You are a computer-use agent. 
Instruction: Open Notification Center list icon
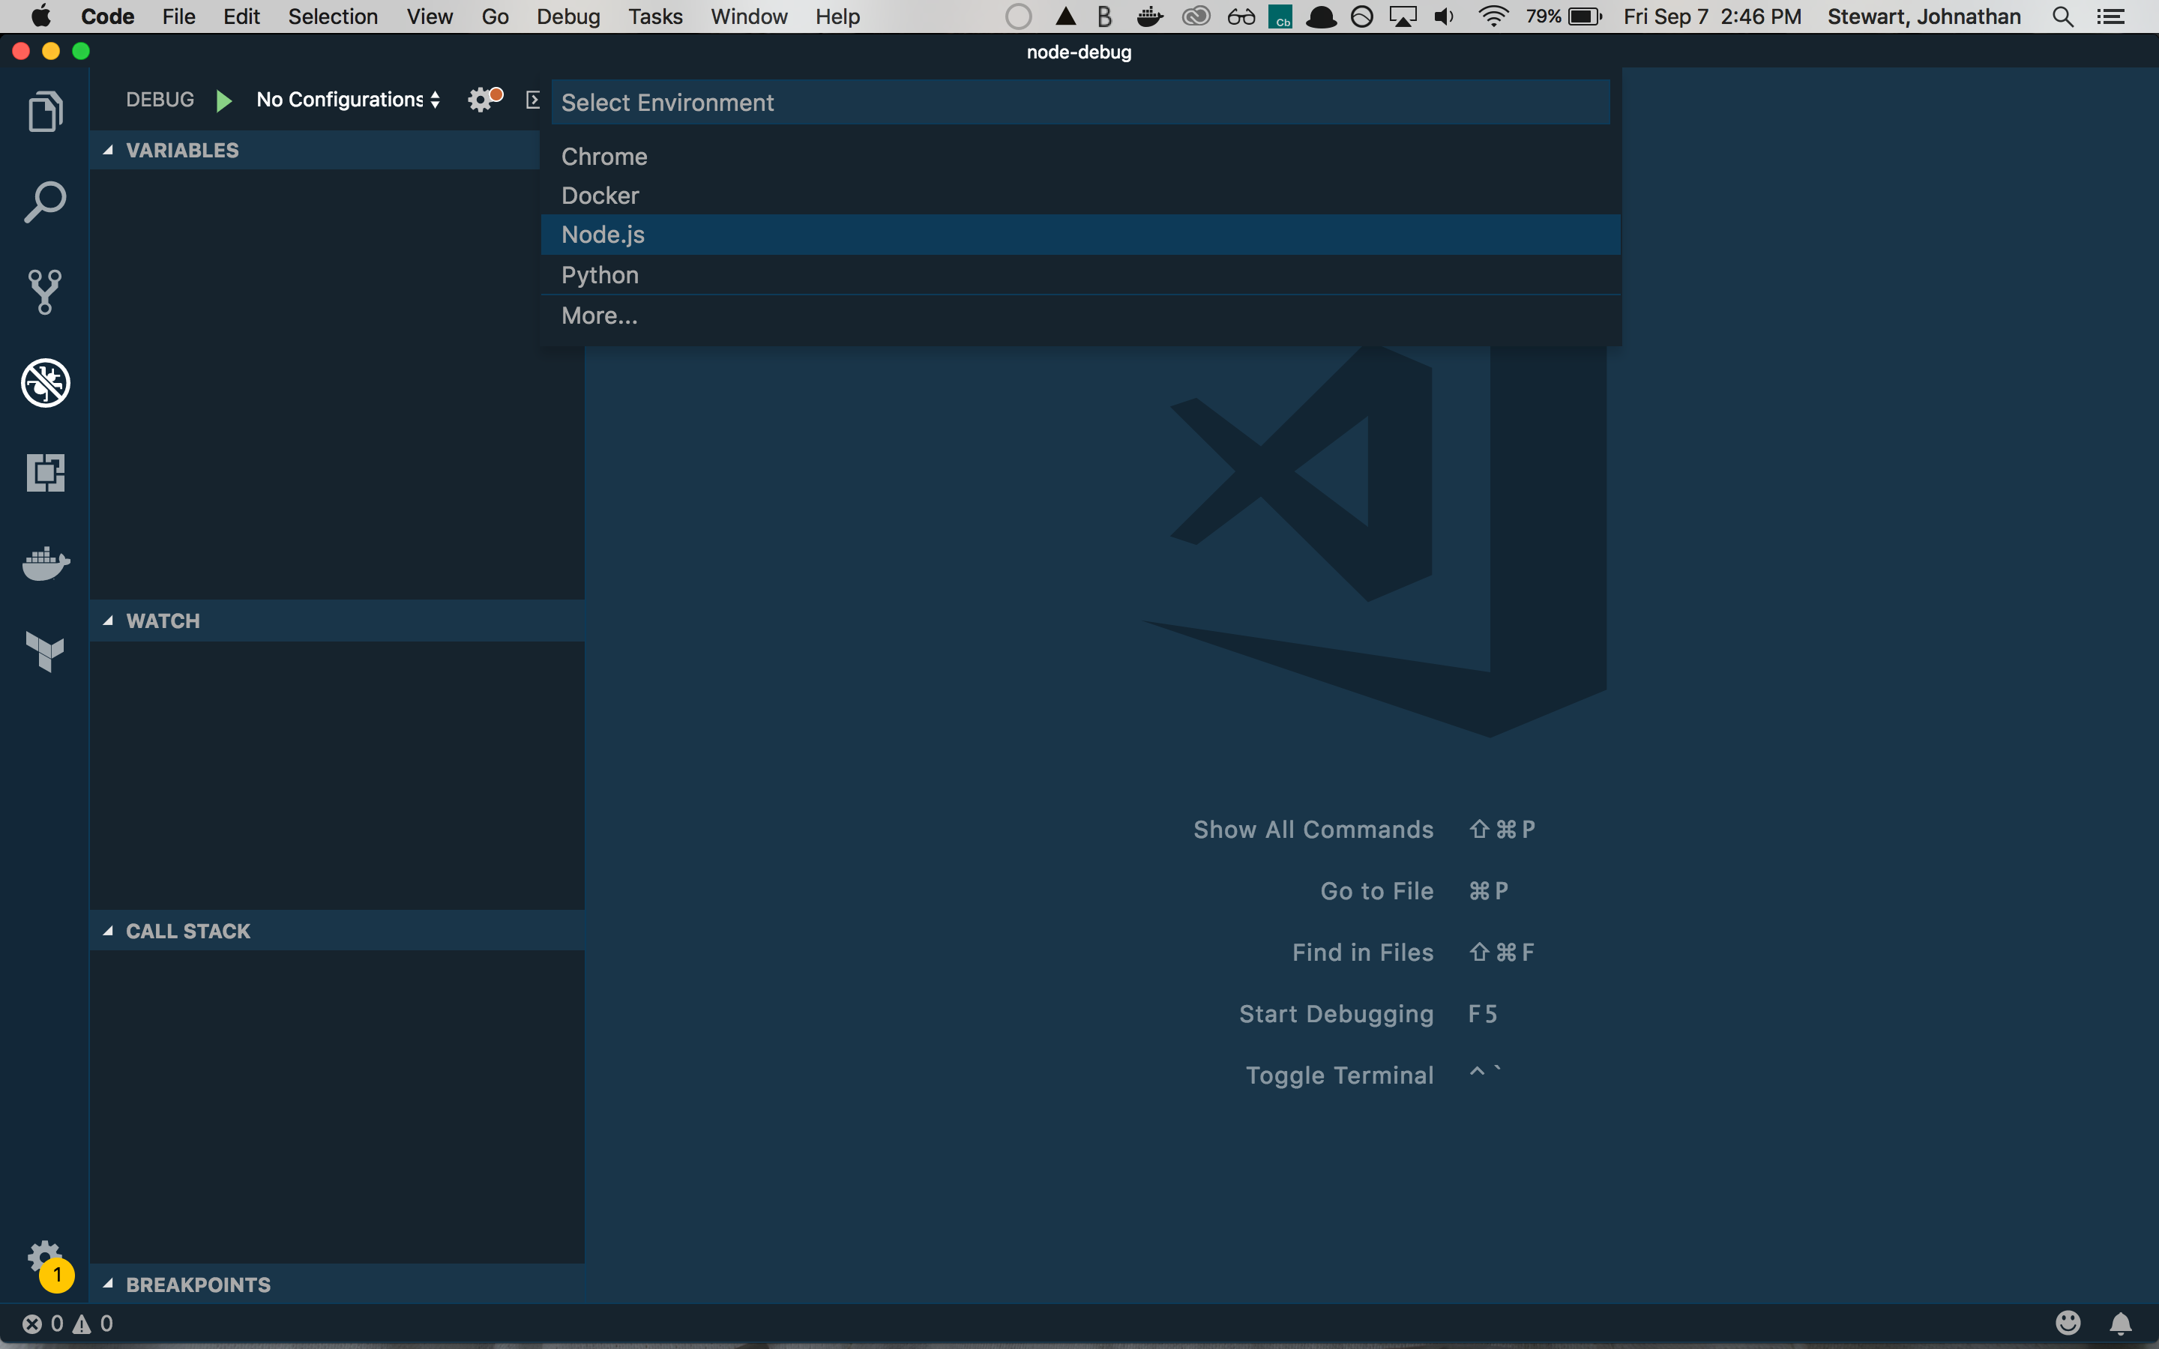click(x=2111, y=16)
